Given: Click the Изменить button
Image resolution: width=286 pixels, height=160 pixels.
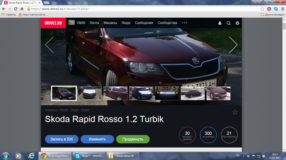Looking at the screenshot, I should [x=97, y=139].
